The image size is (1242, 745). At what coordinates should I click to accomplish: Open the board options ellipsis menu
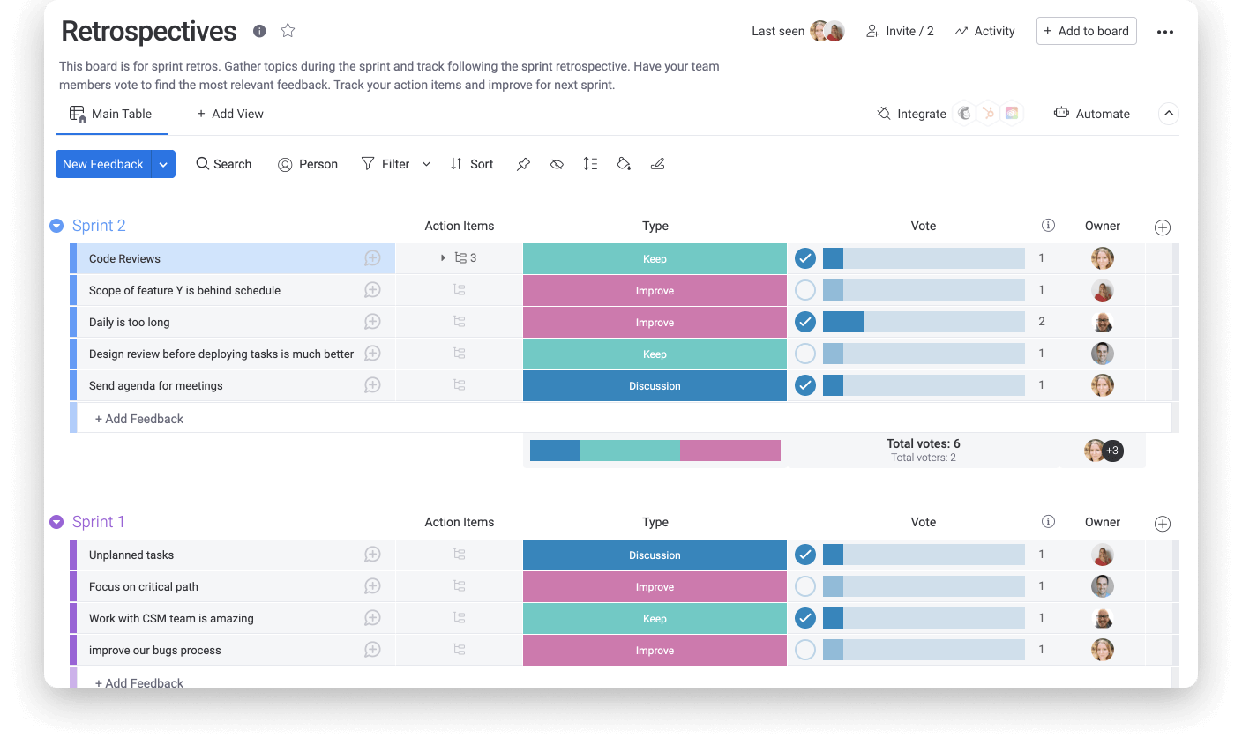[x=1165, y=31]
